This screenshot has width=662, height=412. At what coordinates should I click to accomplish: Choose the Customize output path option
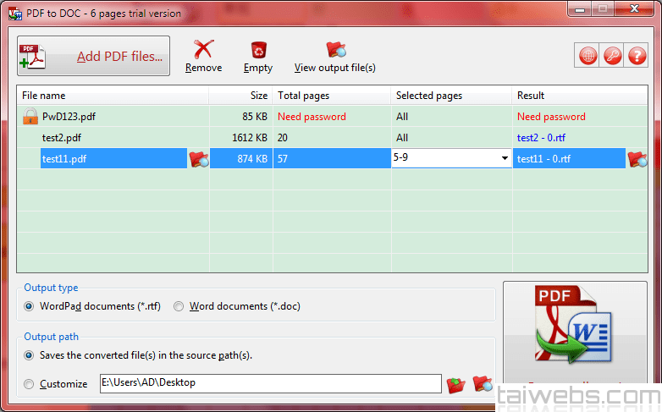(x=30, y=384)
